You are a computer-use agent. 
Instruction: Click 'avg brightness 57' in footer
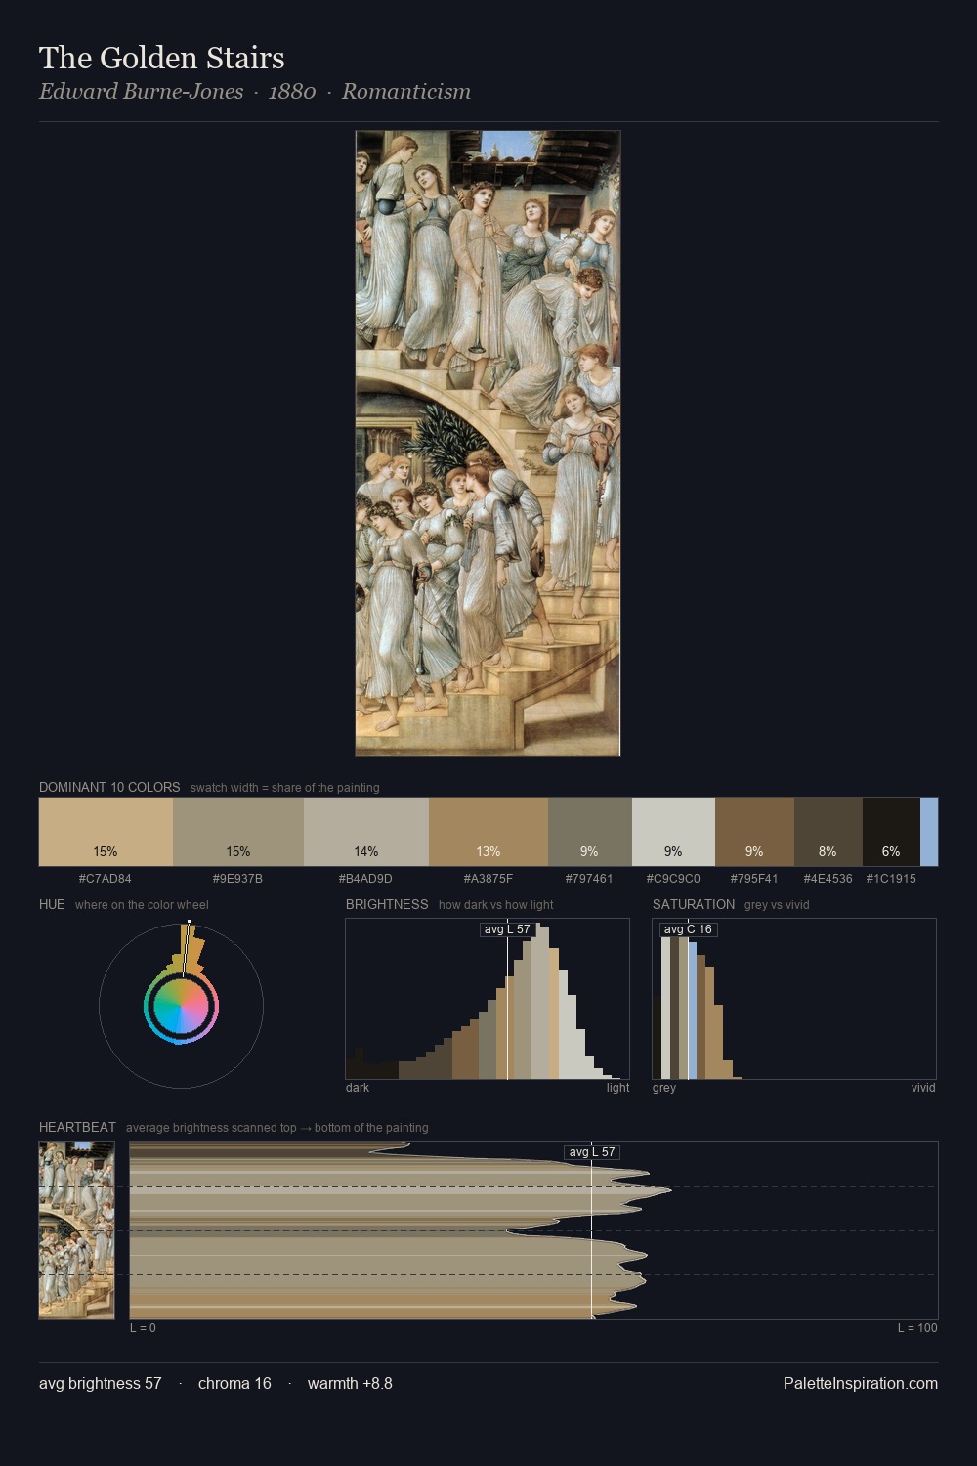pos(101,1383)
